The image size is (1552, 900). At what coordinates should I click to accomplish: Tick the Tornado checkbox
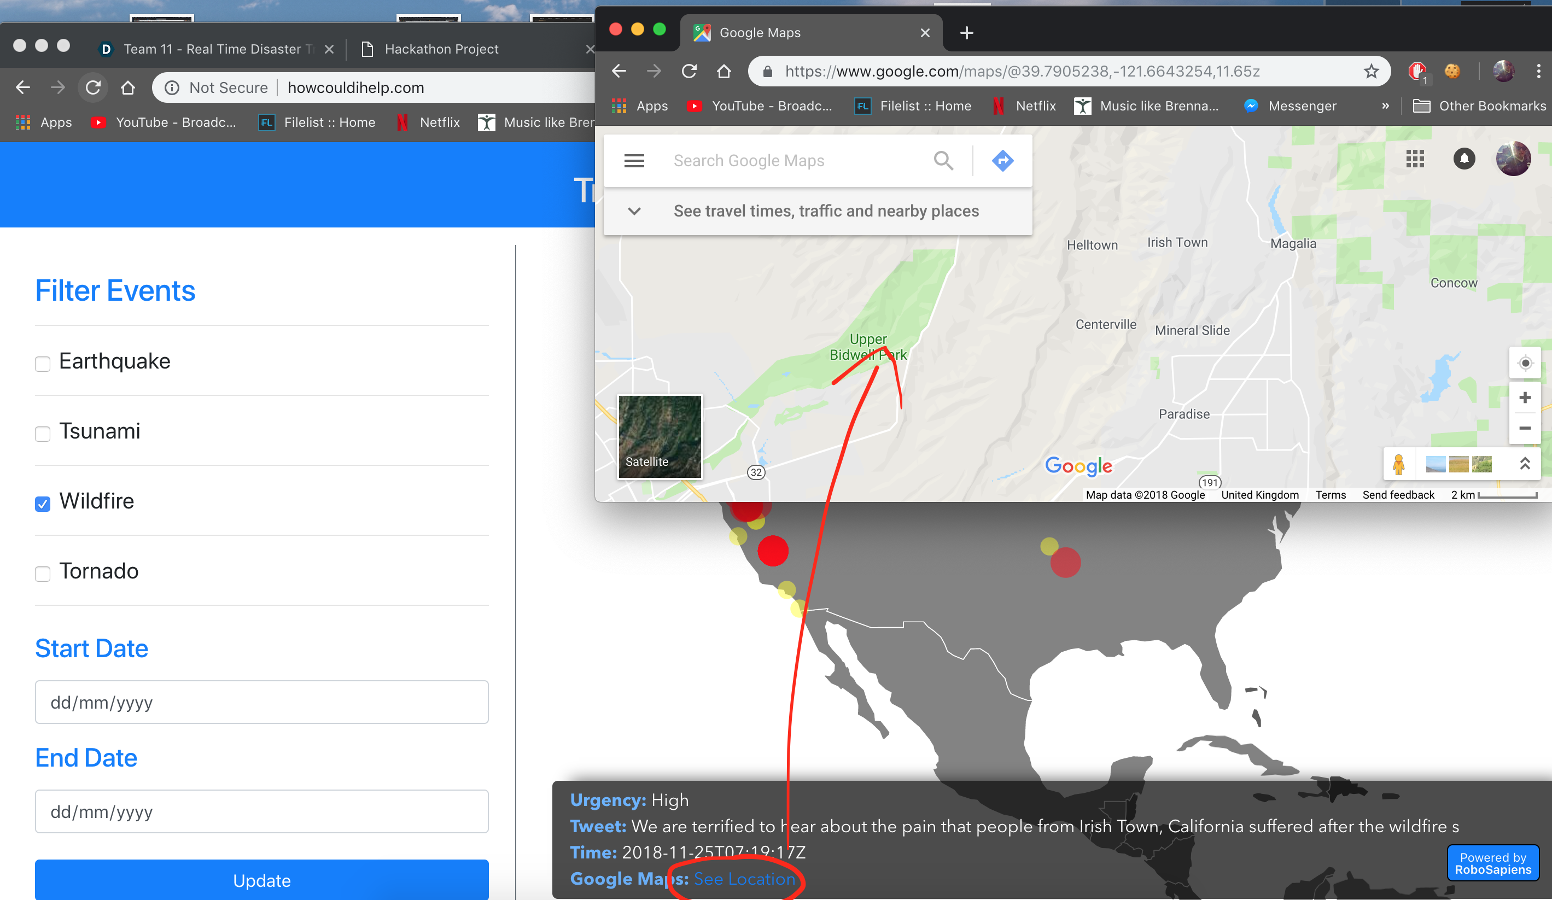pos(43,574)
